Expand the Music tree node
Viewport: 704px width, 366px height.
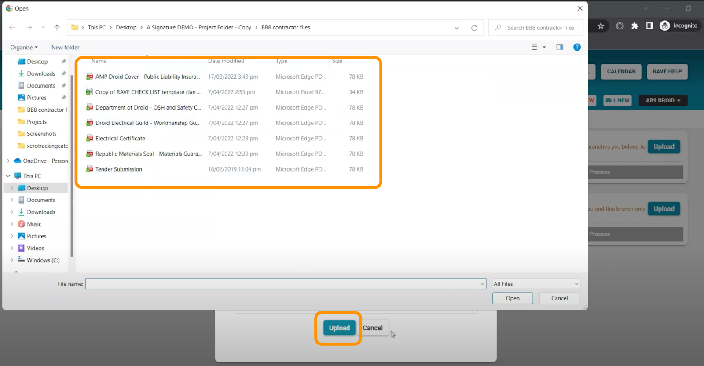click(x=12, y=224)
